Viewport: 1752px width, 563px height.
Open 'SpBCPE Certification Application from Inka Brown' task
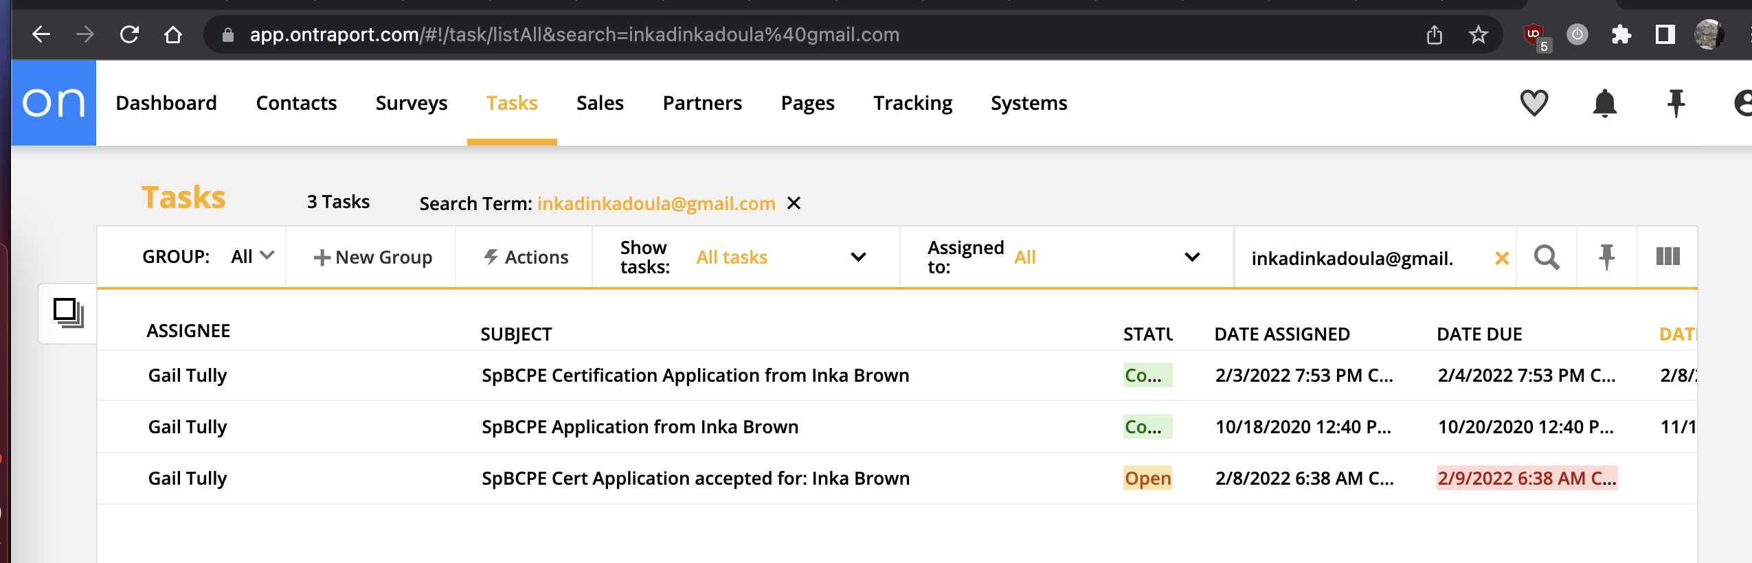pyautogui.click(x=695, y=376)
